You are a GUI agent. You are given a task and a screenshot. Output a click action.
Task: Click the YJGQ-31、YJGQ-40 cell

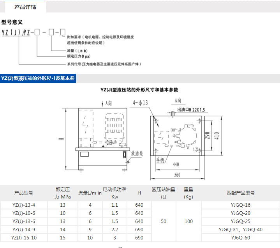coord(240,229)
